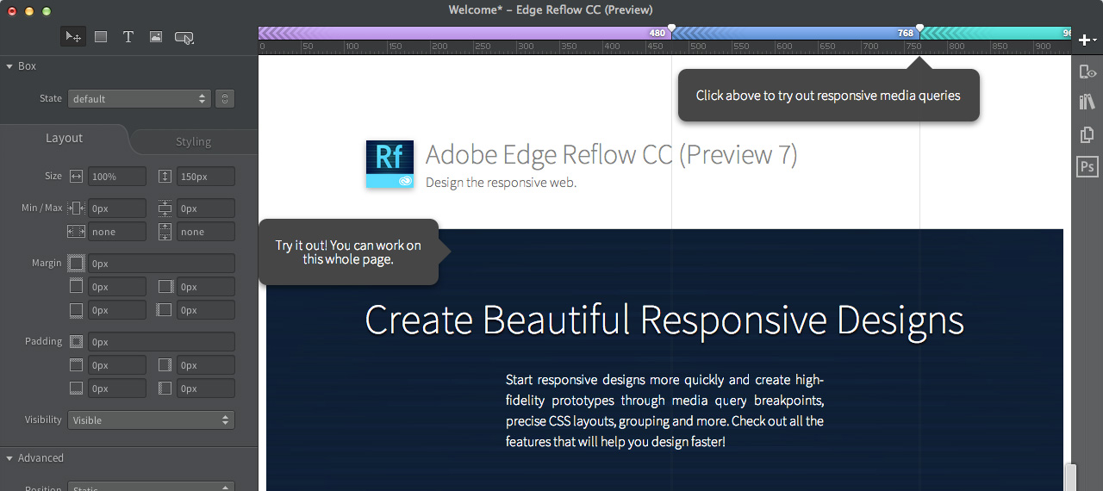Click the 'Create Beautiful Responsive Designs' headline

pyautogui.click(x=664, y=320)
